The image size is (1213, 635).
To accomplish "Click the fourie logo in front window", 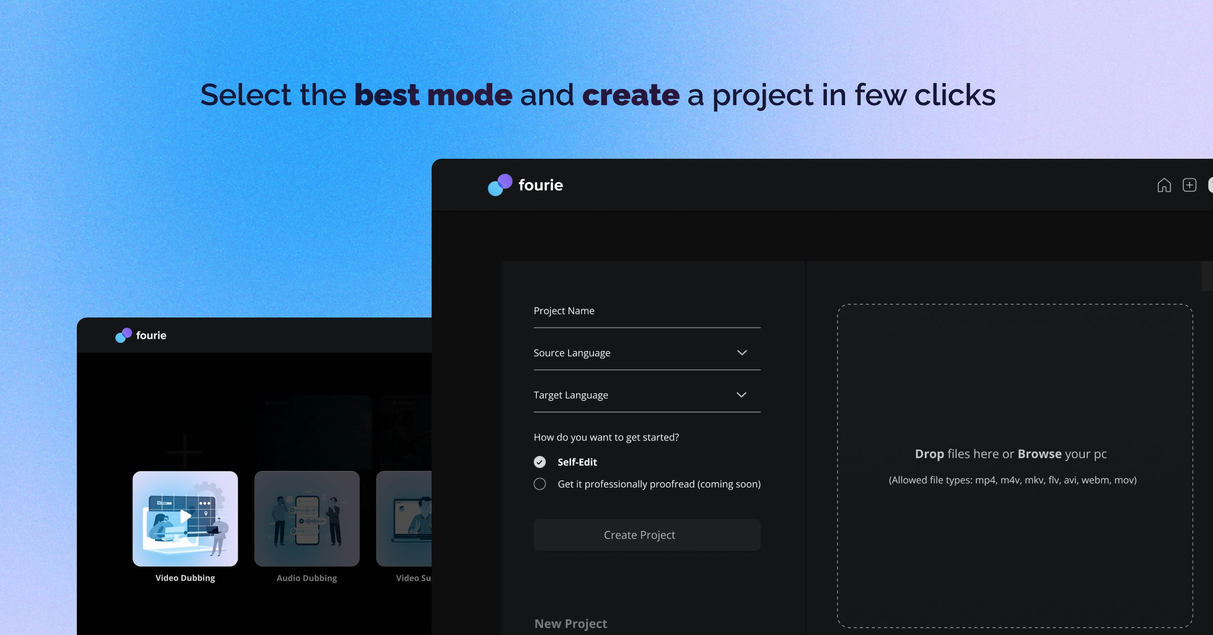I will [525, 185].
